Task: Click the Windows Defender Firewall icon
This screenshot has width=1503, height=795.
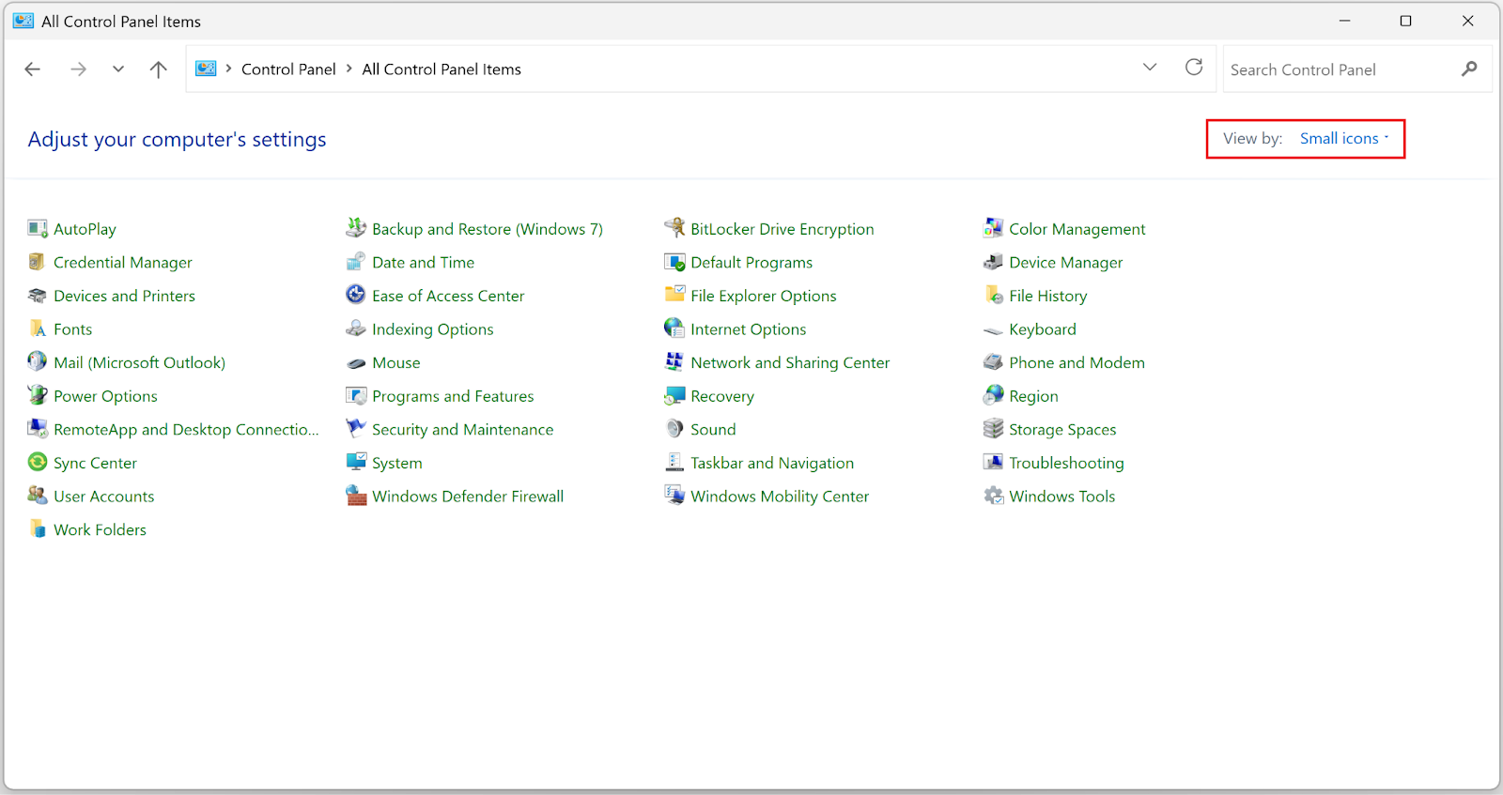Action: (x=356, y=496)
